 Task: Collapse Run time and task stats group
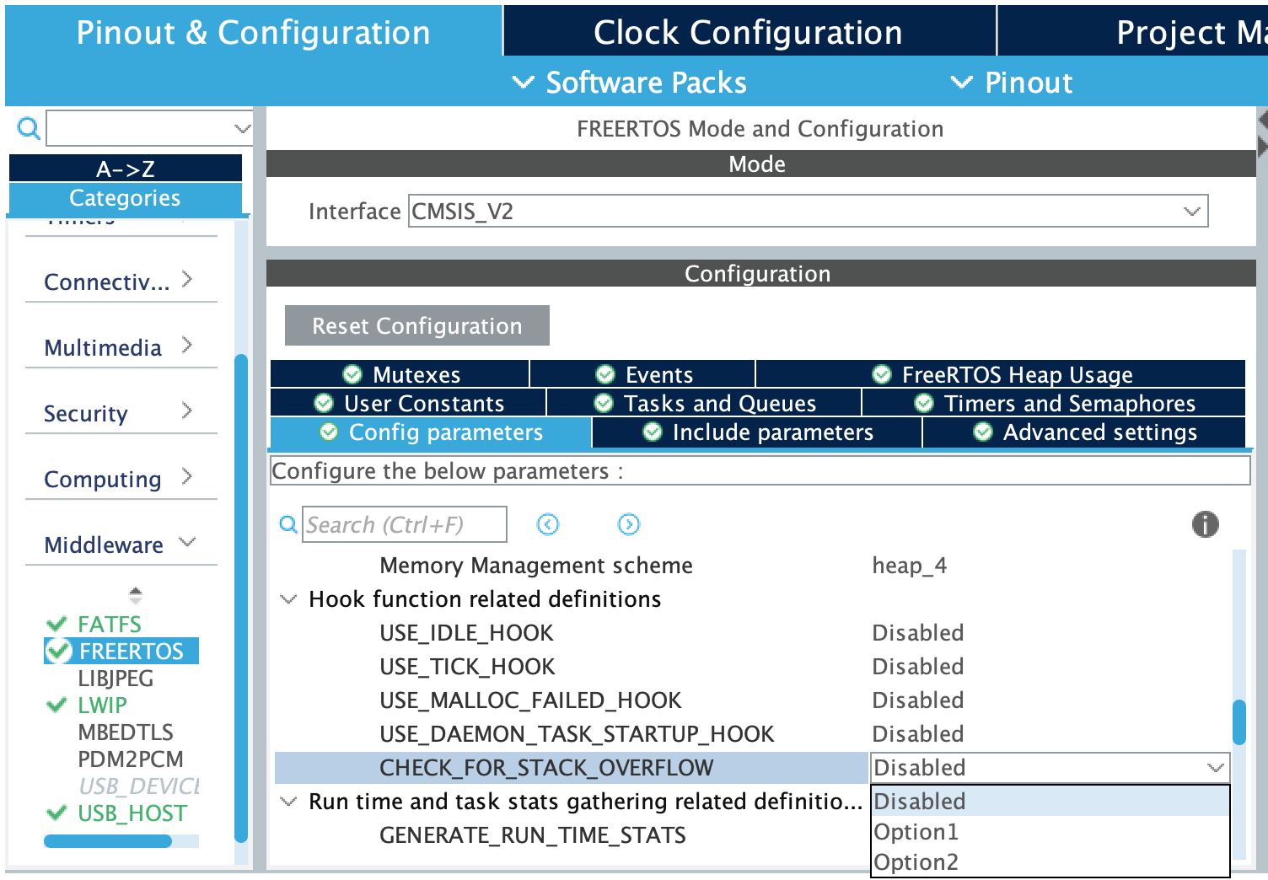coord(288,802)
